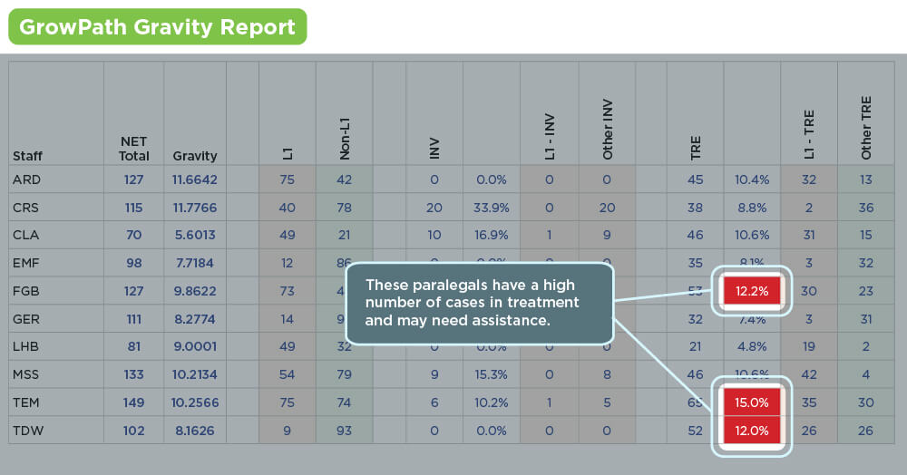Viewport: 907px width, 475px height.
Task: Select the Gravity column header
Action: click(194, 156)
